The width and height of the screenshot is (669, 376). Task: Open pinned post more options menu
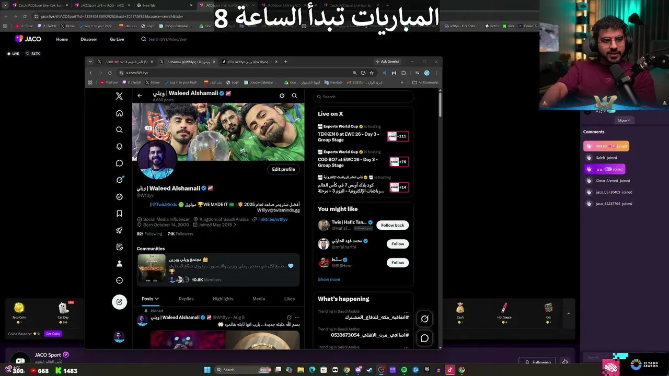point(297,318)
